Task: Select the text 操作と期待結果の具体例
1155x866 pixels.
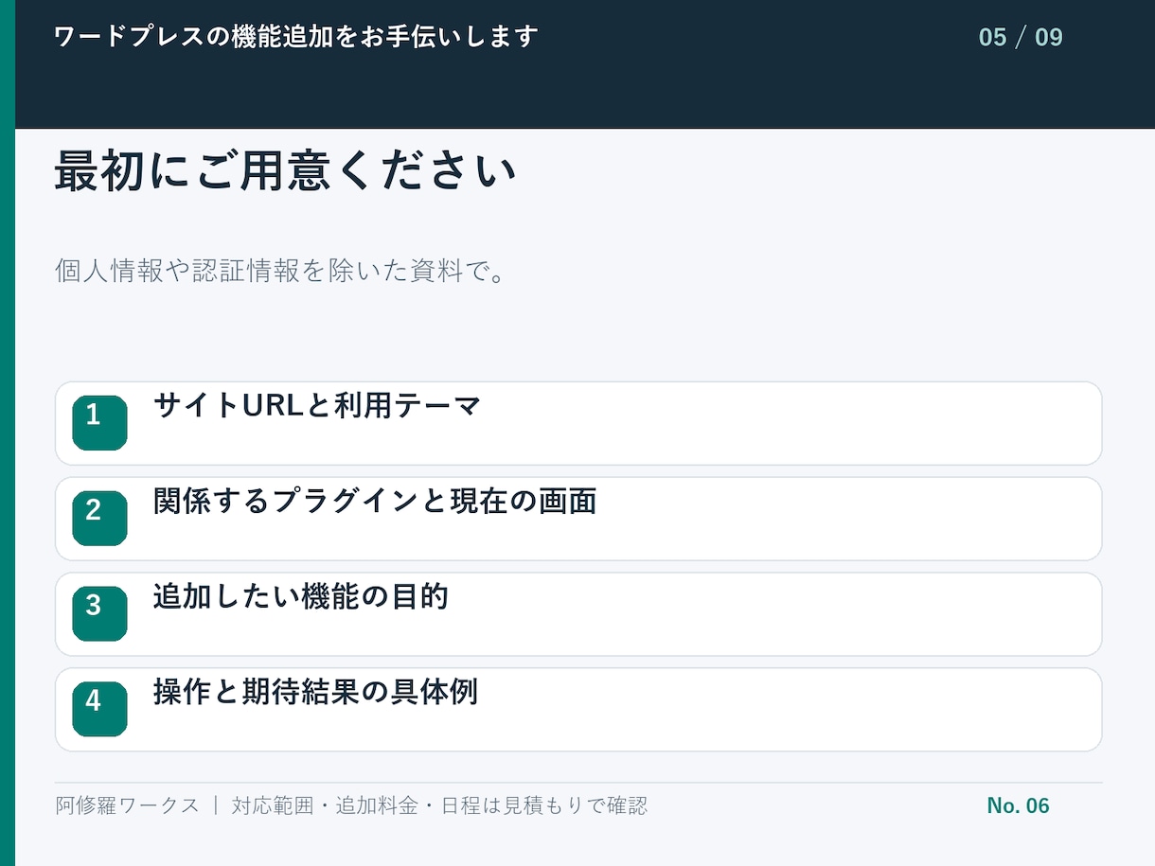Action: (315, 693)
